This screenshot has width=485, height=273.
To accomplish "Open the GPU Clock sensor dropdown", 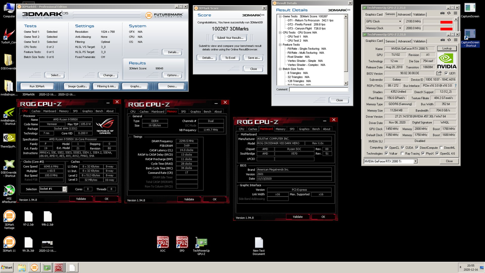I will click(x=400, y=21).
